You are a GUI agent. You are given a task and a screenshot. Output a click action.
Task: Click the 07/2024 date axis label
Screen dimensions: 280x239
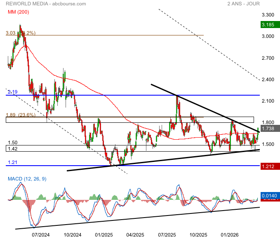point(41,235)
